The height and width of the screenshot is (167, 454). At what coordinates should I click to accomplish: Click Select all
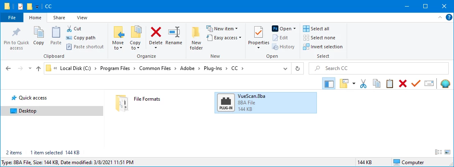coord(316,29)
